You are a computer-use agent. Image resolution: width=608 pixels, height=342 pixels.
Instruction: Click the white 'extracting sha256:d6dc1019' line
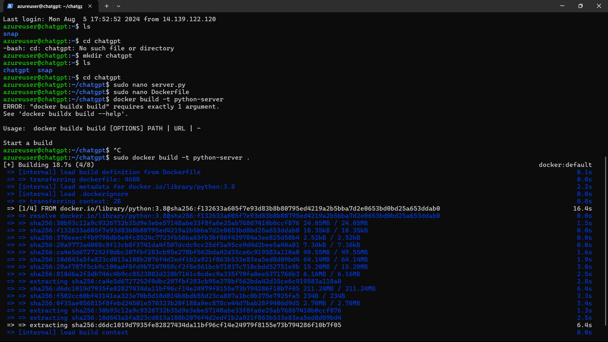pos(174,325)
